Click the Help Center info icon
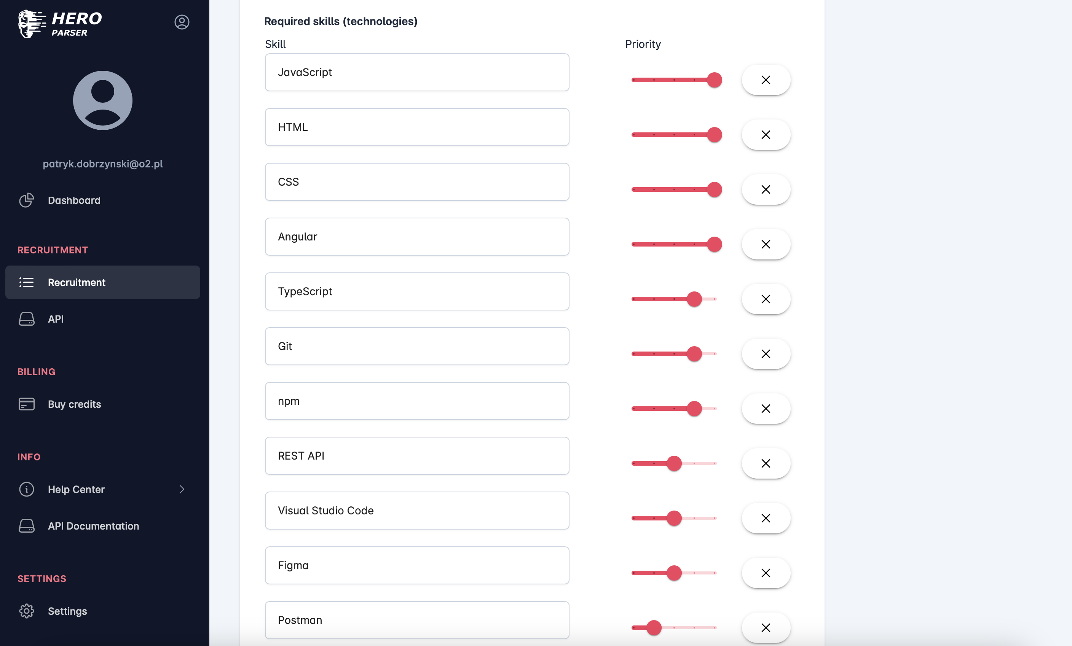The width and height of the screenshot is (1072, 646). point(27,489)
